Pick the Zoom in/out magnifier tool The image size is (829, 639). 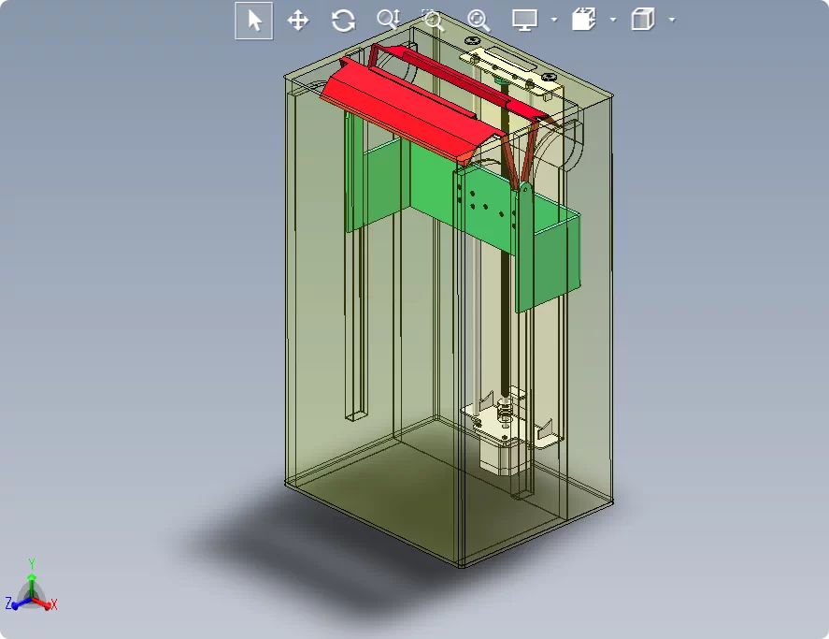[389, 20]
